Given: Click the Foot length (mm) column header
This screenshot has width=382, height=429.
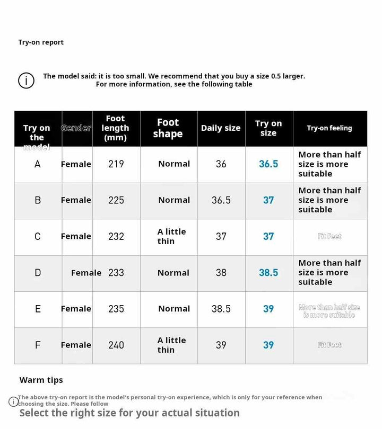Looking at the screenshot, I should (x=115, y=128).
